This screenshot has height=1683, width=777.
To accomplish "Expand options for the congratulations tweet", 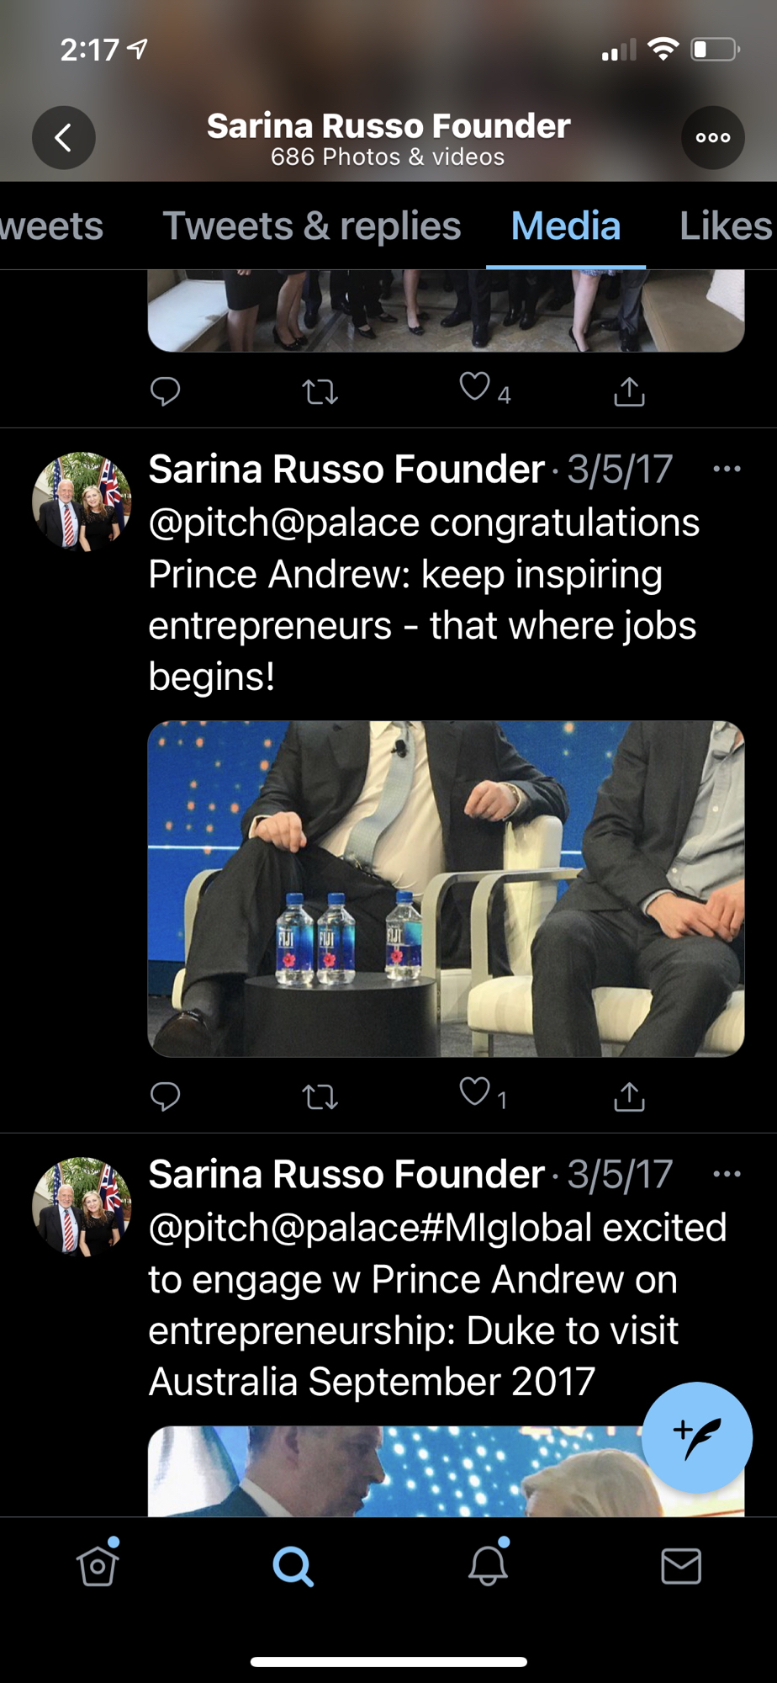I will (x=727, y=469).
